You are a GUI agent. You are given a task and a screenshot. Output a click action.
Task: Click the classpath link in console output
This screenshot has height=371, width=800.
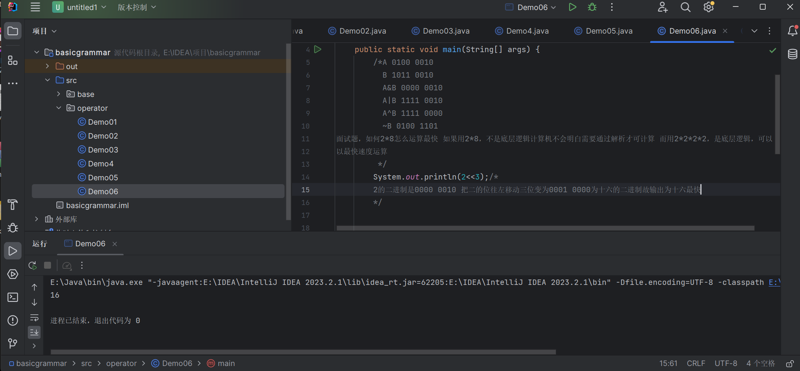click(775, 282)
